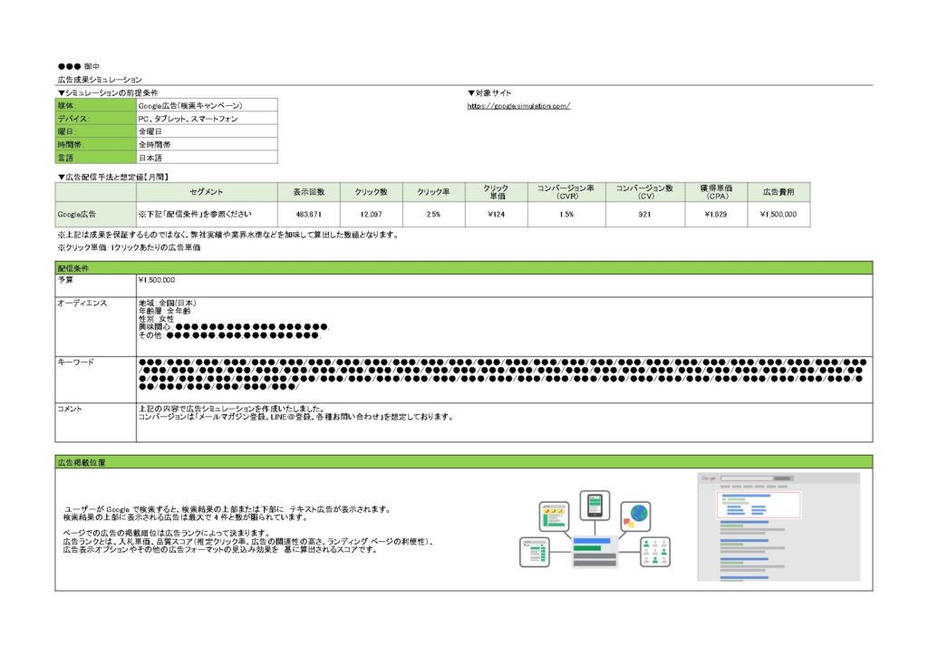Select the '性別:女性' line
Image resolution: width=928 pixels, height=656 pixels.
point(156,319)
